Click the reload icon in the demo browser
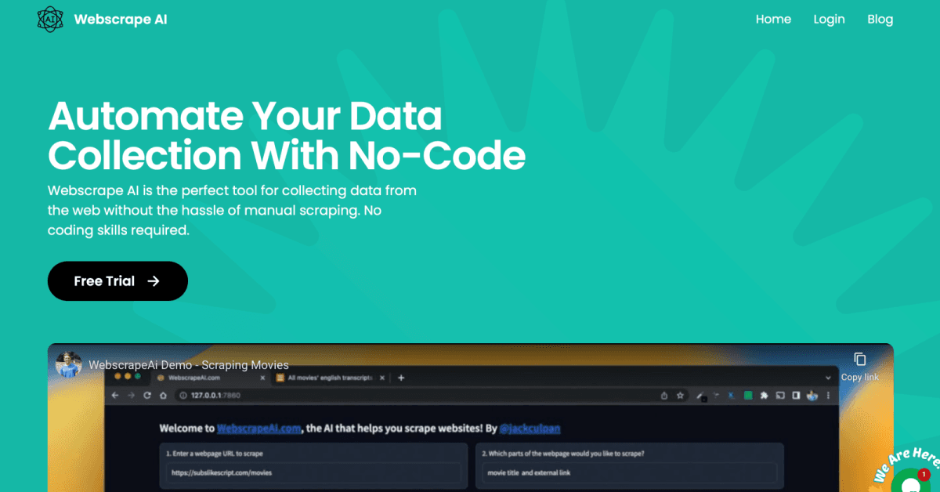Screen dimensions: 940x492 (146, 396)
